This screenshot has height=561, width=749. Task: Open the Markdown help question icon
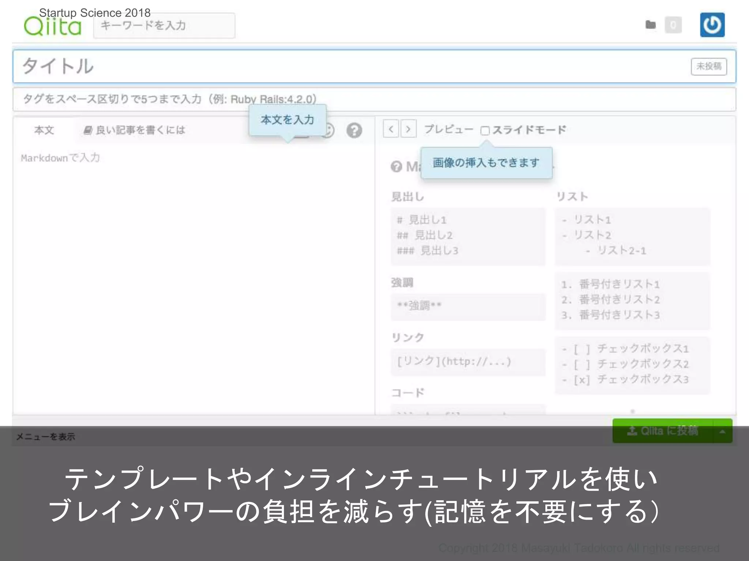tap(354, 130)
